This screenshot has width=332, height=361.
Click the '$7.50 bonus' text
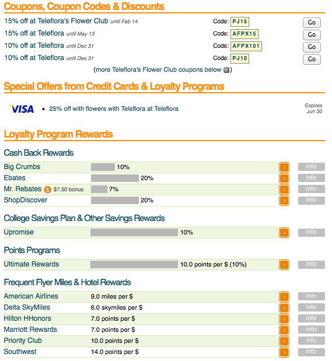click(x=68, y=190)
